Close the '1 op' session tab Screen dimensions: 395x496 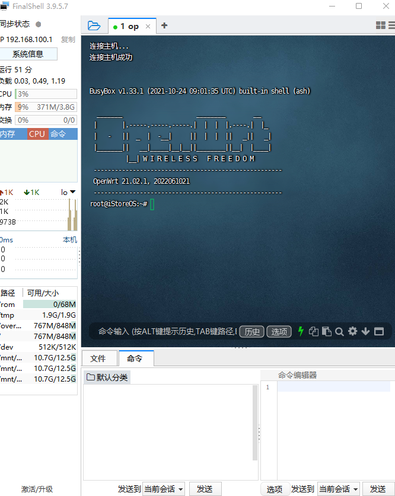coord(148,27)
